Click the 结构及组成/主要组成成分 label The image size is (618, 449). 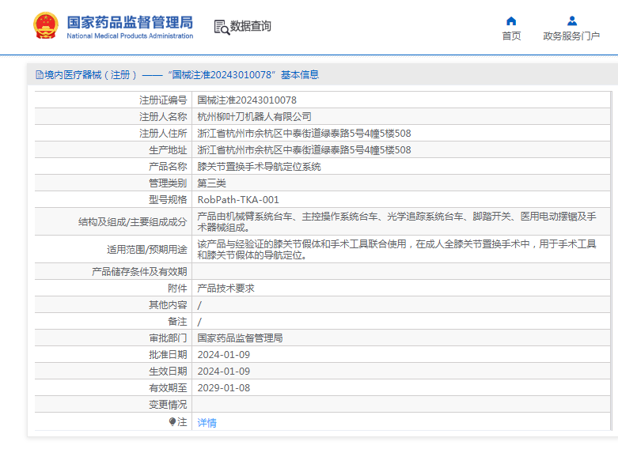(132, 222)
